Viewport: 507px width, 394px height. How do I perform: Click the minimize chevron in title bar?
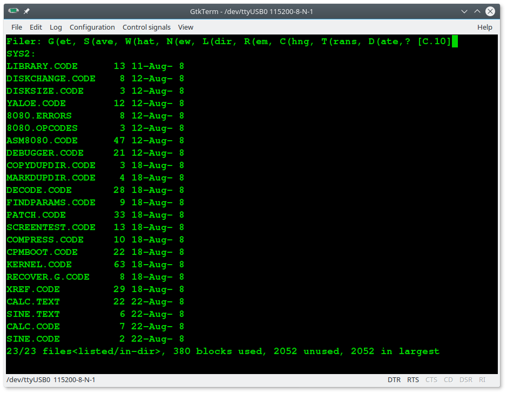pyautogui.click(x=464, y=12)
